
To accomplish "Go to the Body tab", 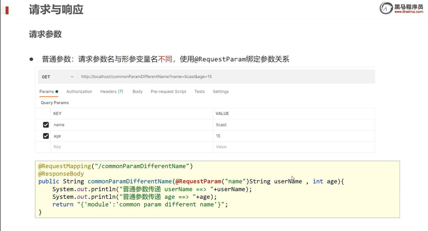I will (138, 91).
